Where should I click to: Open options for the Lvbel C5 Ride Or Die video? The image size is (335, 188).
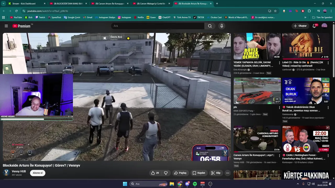[x=328, y=63]
